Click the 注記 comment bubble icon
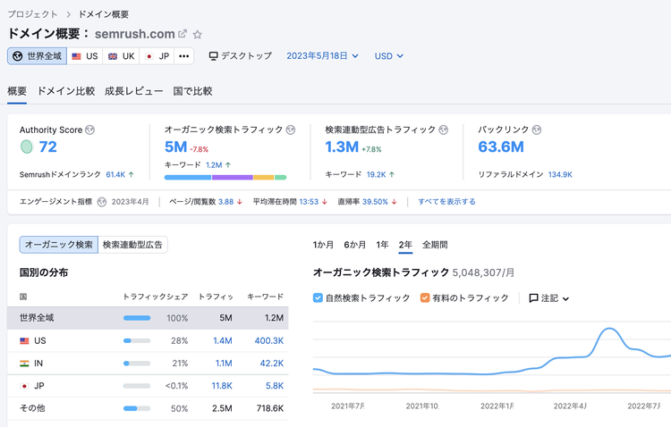This screenshot has width=671, height=427. 533,297
